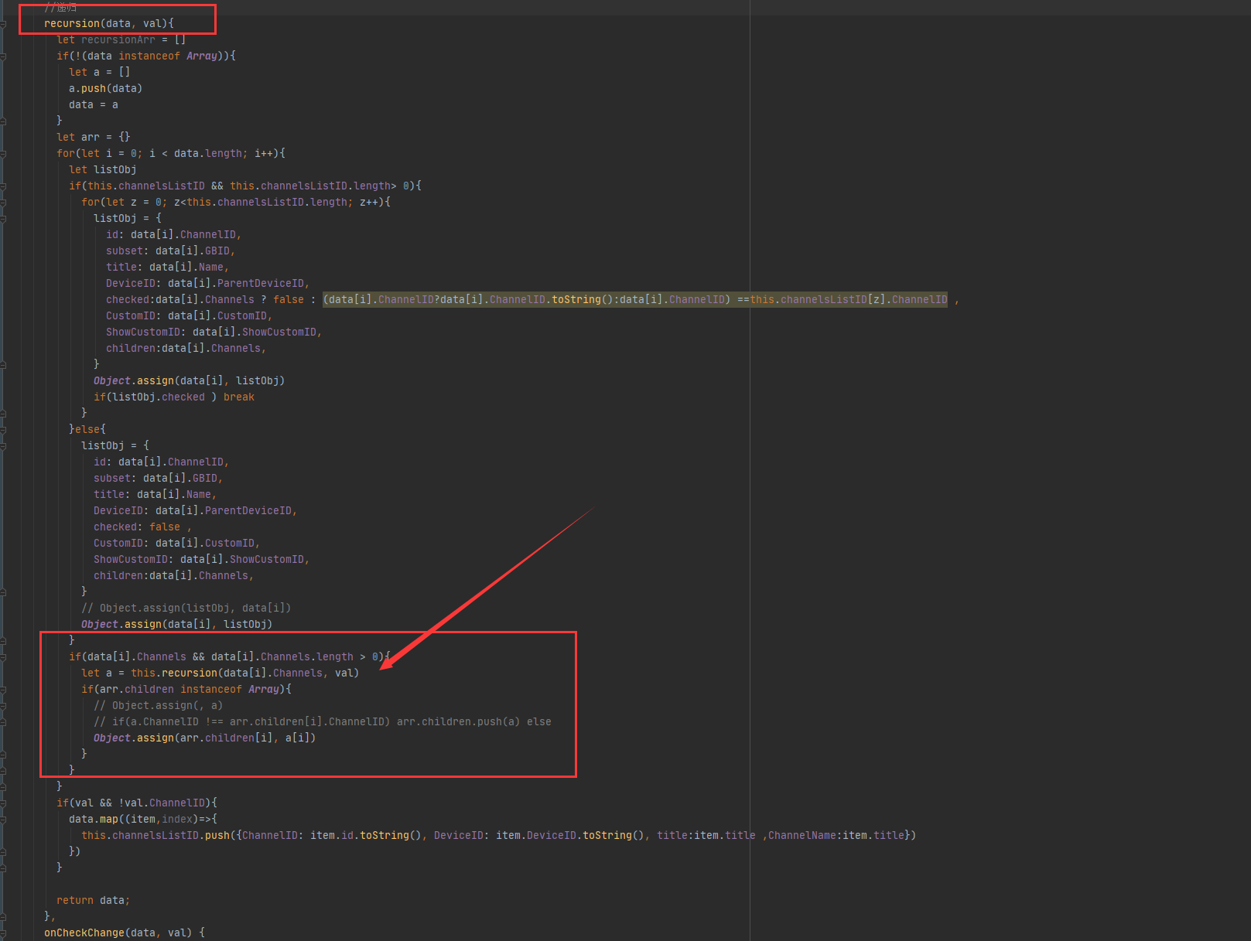The image size is (1251, 941).
Task: Click the index parameter of data.map
Action: click(x=177, y=820)
